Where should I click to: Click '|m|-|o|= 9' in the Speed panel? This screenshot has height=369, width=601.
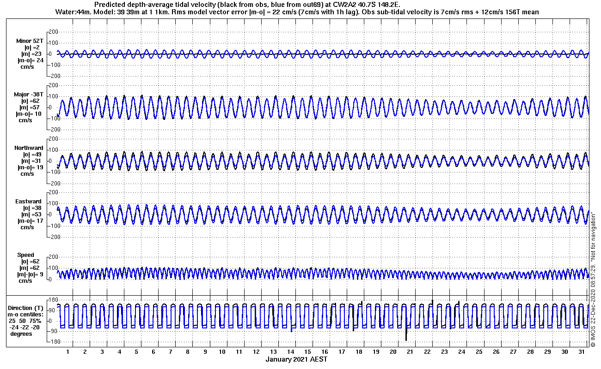pos(30,274)
